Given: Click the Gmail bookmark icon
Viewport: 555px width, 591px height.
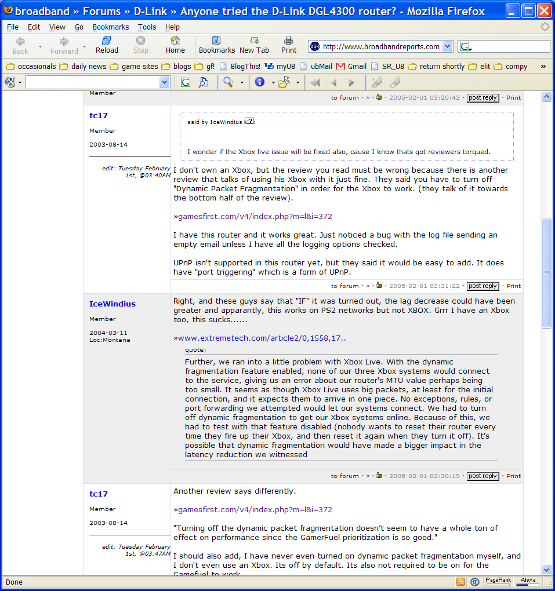Looking at the screenshot, I should point(340,66).
